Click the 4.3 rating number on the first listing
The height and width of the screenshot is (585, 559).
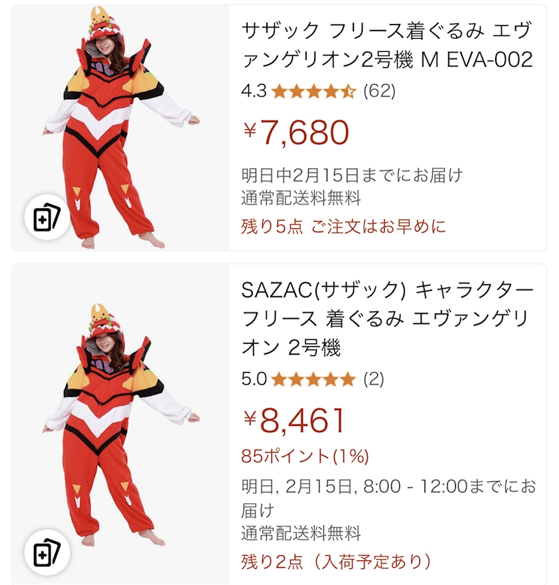click(254, 91)
